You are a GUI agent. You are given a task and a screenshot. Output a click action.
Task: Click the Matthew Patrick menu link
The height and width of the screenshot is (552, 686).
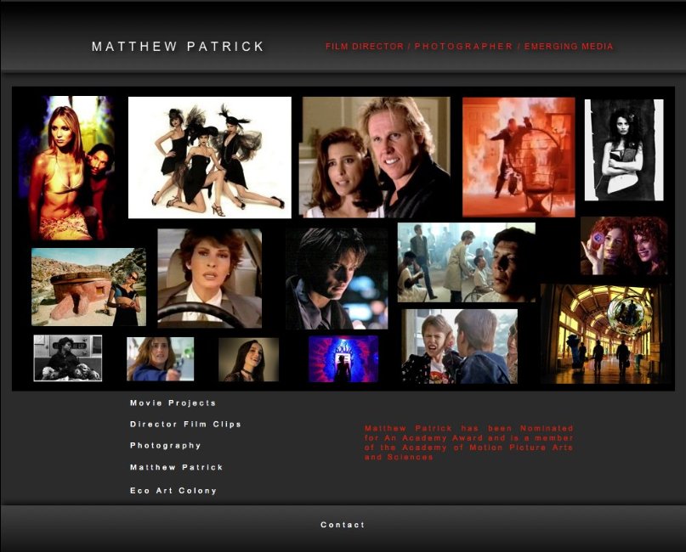coord(176,468)
